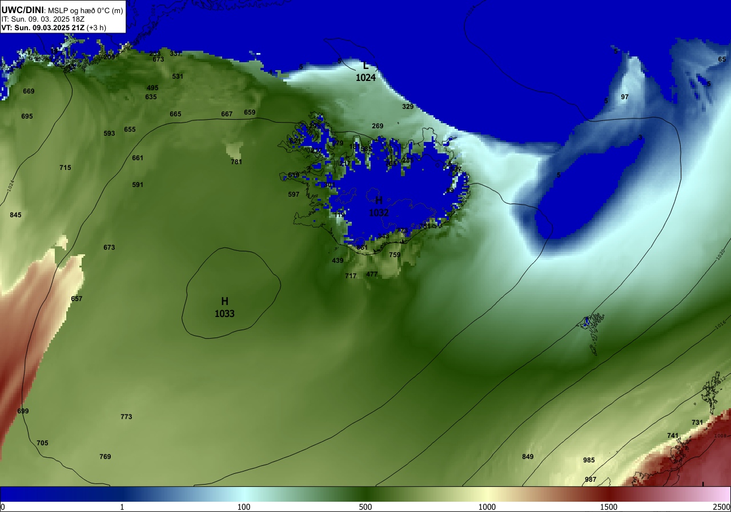Click the 1000 tick on the colour scale

pos(487,507)
